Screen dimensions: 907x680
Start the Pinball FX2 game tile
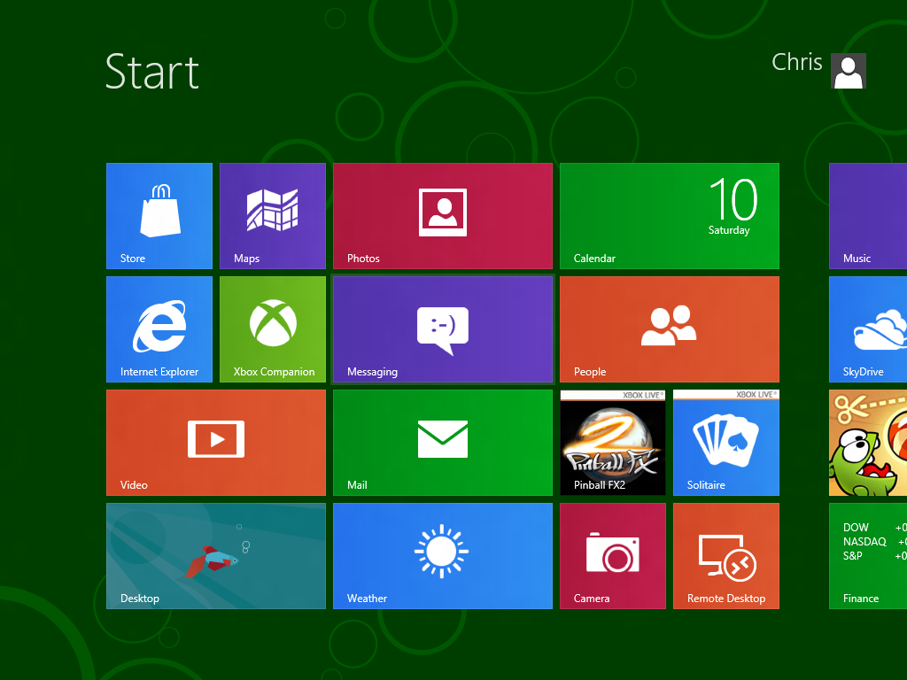click(613, 442)
